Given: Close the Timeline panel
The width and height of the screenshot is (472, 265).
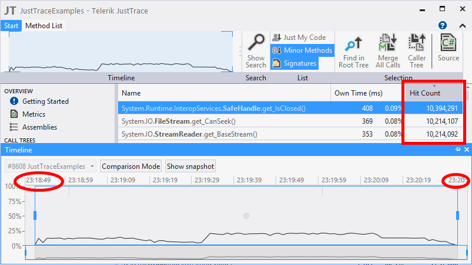Looking at the screenshot, I should 467,150.
